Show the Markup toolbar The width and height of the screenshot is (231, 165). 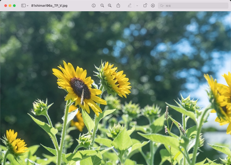[153, 6]
